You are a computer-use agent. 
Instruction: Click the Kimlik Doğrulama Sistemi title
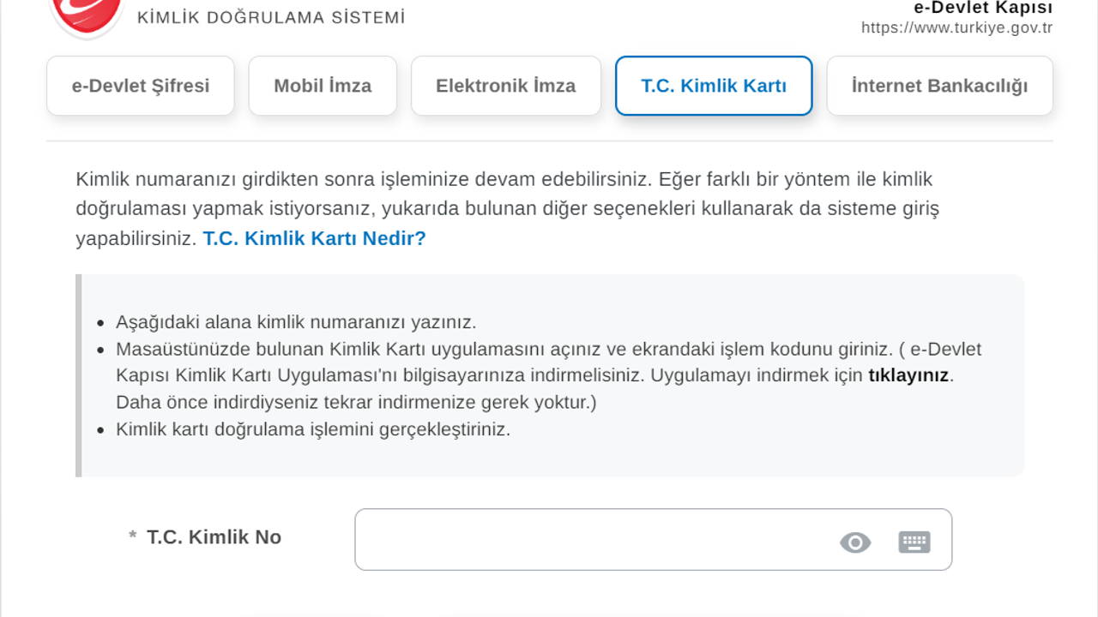271,17
